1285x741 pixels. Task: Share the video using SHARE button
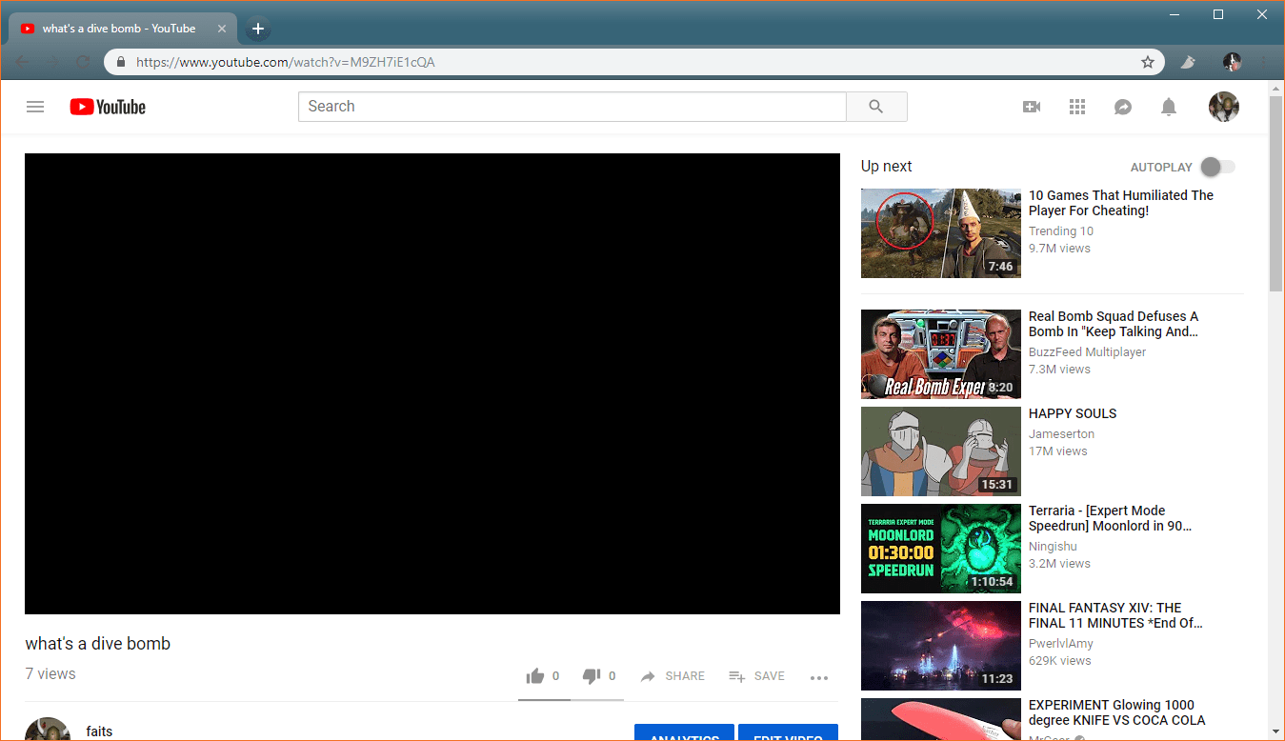pos(673,676)
